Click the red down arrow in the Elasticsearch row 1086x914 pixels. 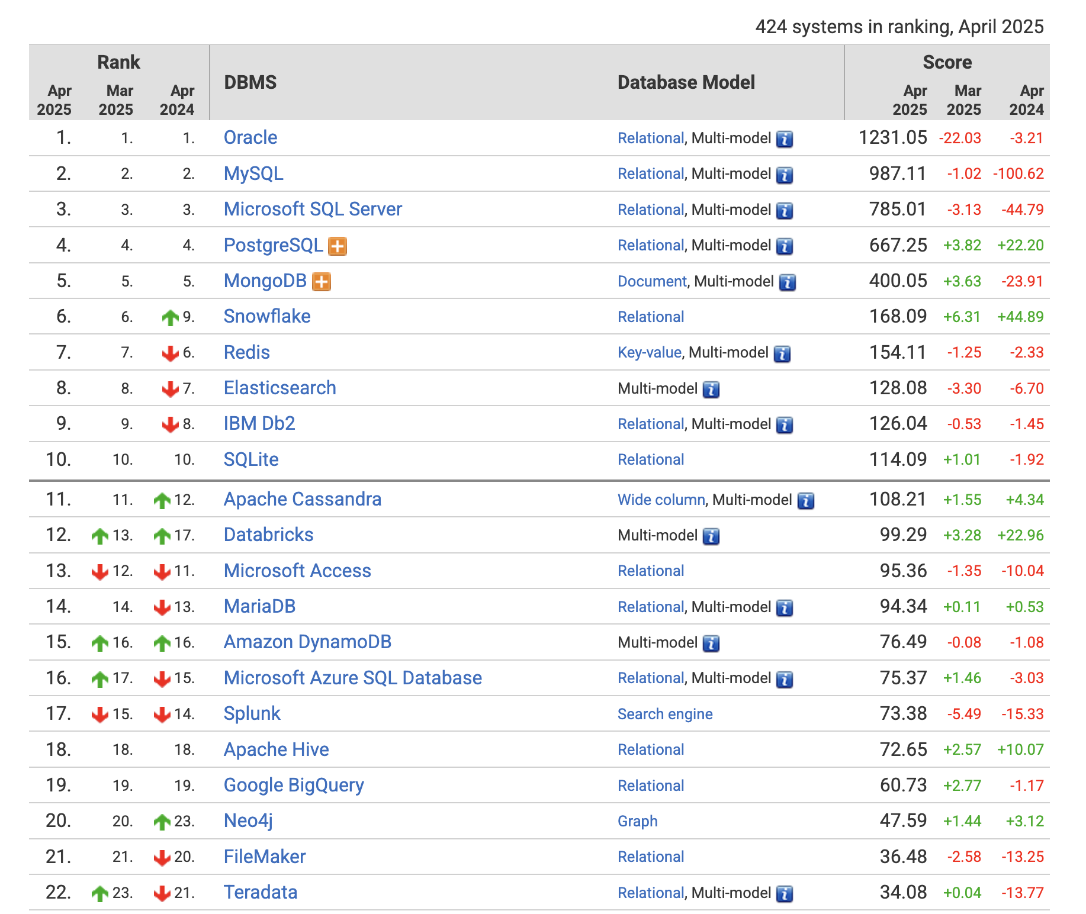pyautogui.click(x=170, y=389)
